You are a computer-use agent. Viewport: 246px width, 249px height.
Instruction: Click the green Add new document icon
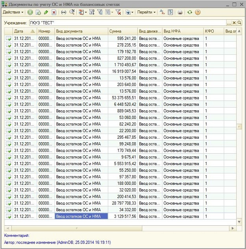(30, 13)
